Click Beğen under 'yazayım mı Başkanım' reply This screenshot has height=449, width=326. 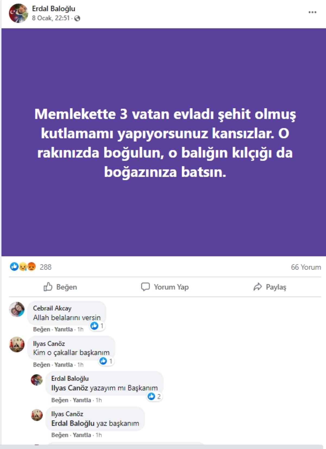pos(60,400)
